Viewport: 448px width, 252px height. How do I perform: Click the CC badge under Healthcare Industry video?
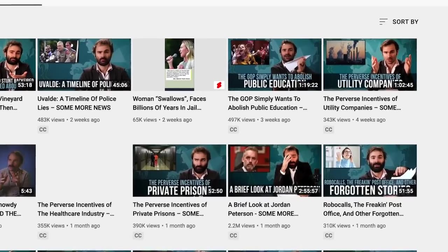tap(43, 236)
